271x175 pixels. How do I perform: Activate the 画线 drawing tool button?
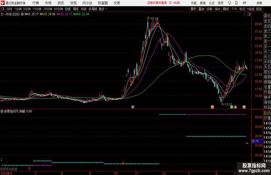[226, 9]
